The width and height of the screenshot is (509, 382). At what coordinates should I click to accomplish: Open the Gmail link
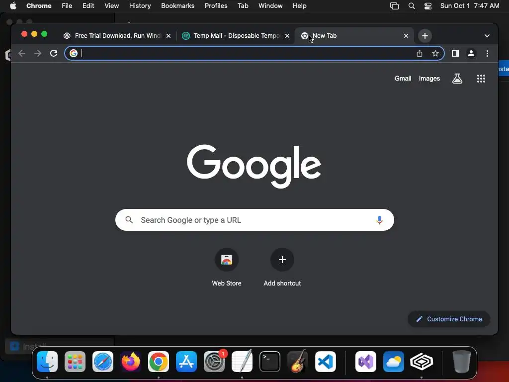[x=403, y=78]
